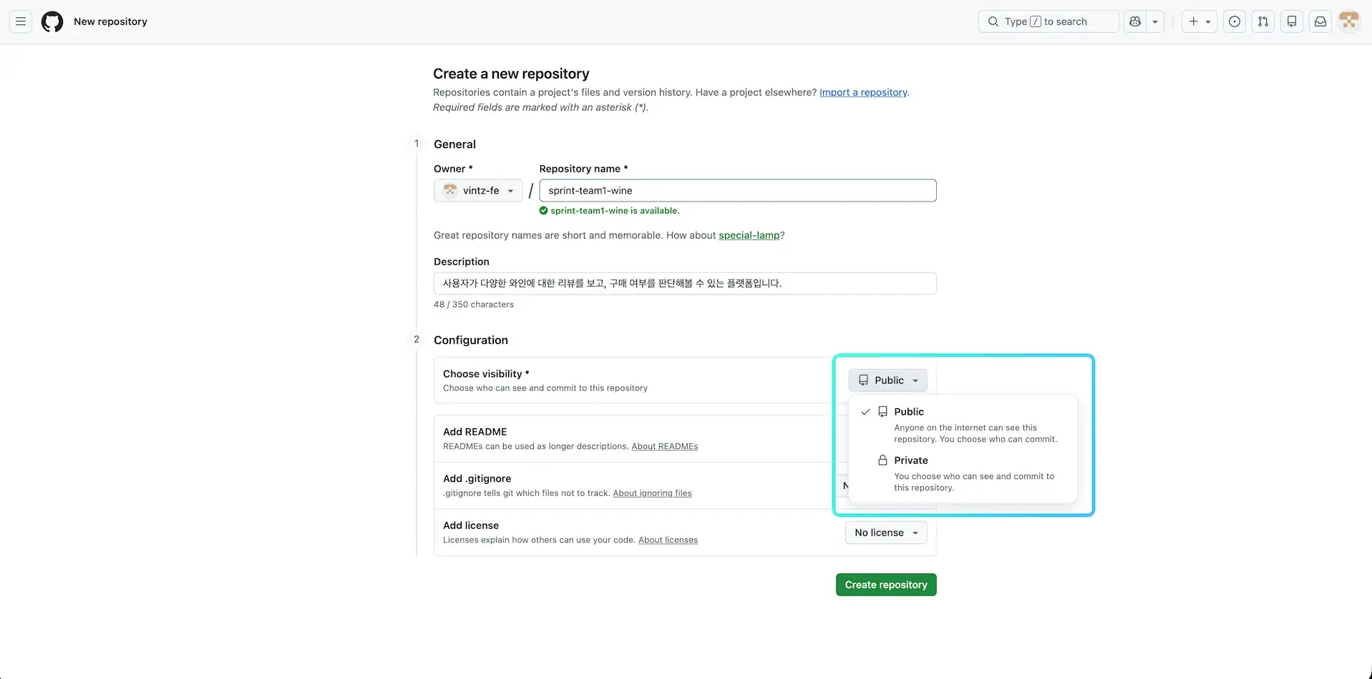Click the vintz-fe owner avatar icon

click(450, 191)
